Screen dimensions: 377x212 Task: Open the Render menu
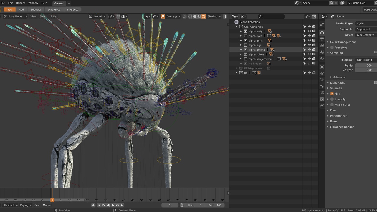pos(20,3)
